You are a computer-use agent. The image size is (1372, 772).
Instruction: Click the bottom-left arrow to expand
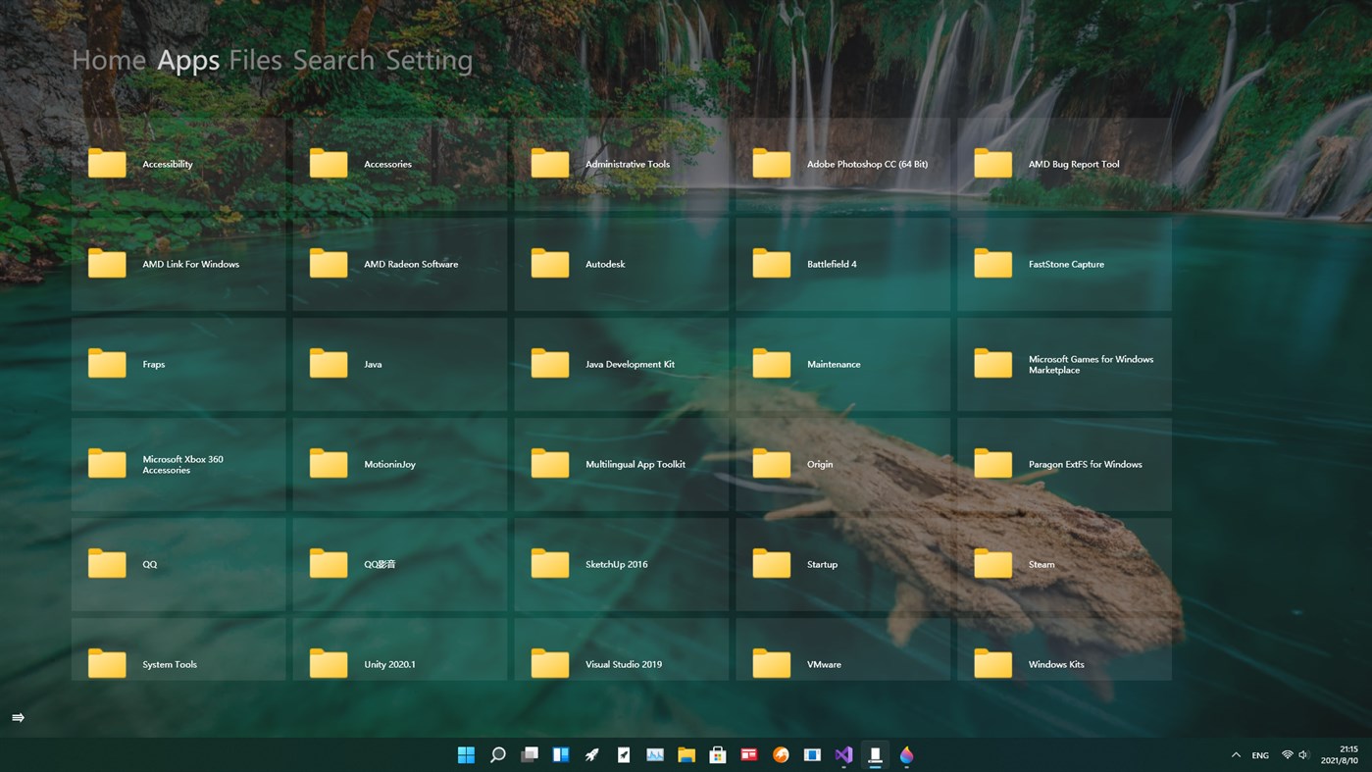(x=20, y=717)
